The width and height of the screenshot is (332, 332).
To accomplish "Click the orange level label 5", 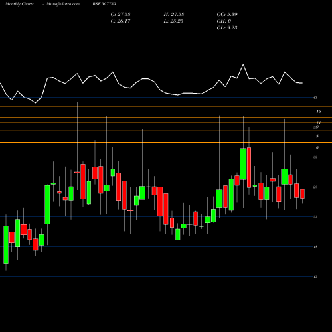I will 317,136.
